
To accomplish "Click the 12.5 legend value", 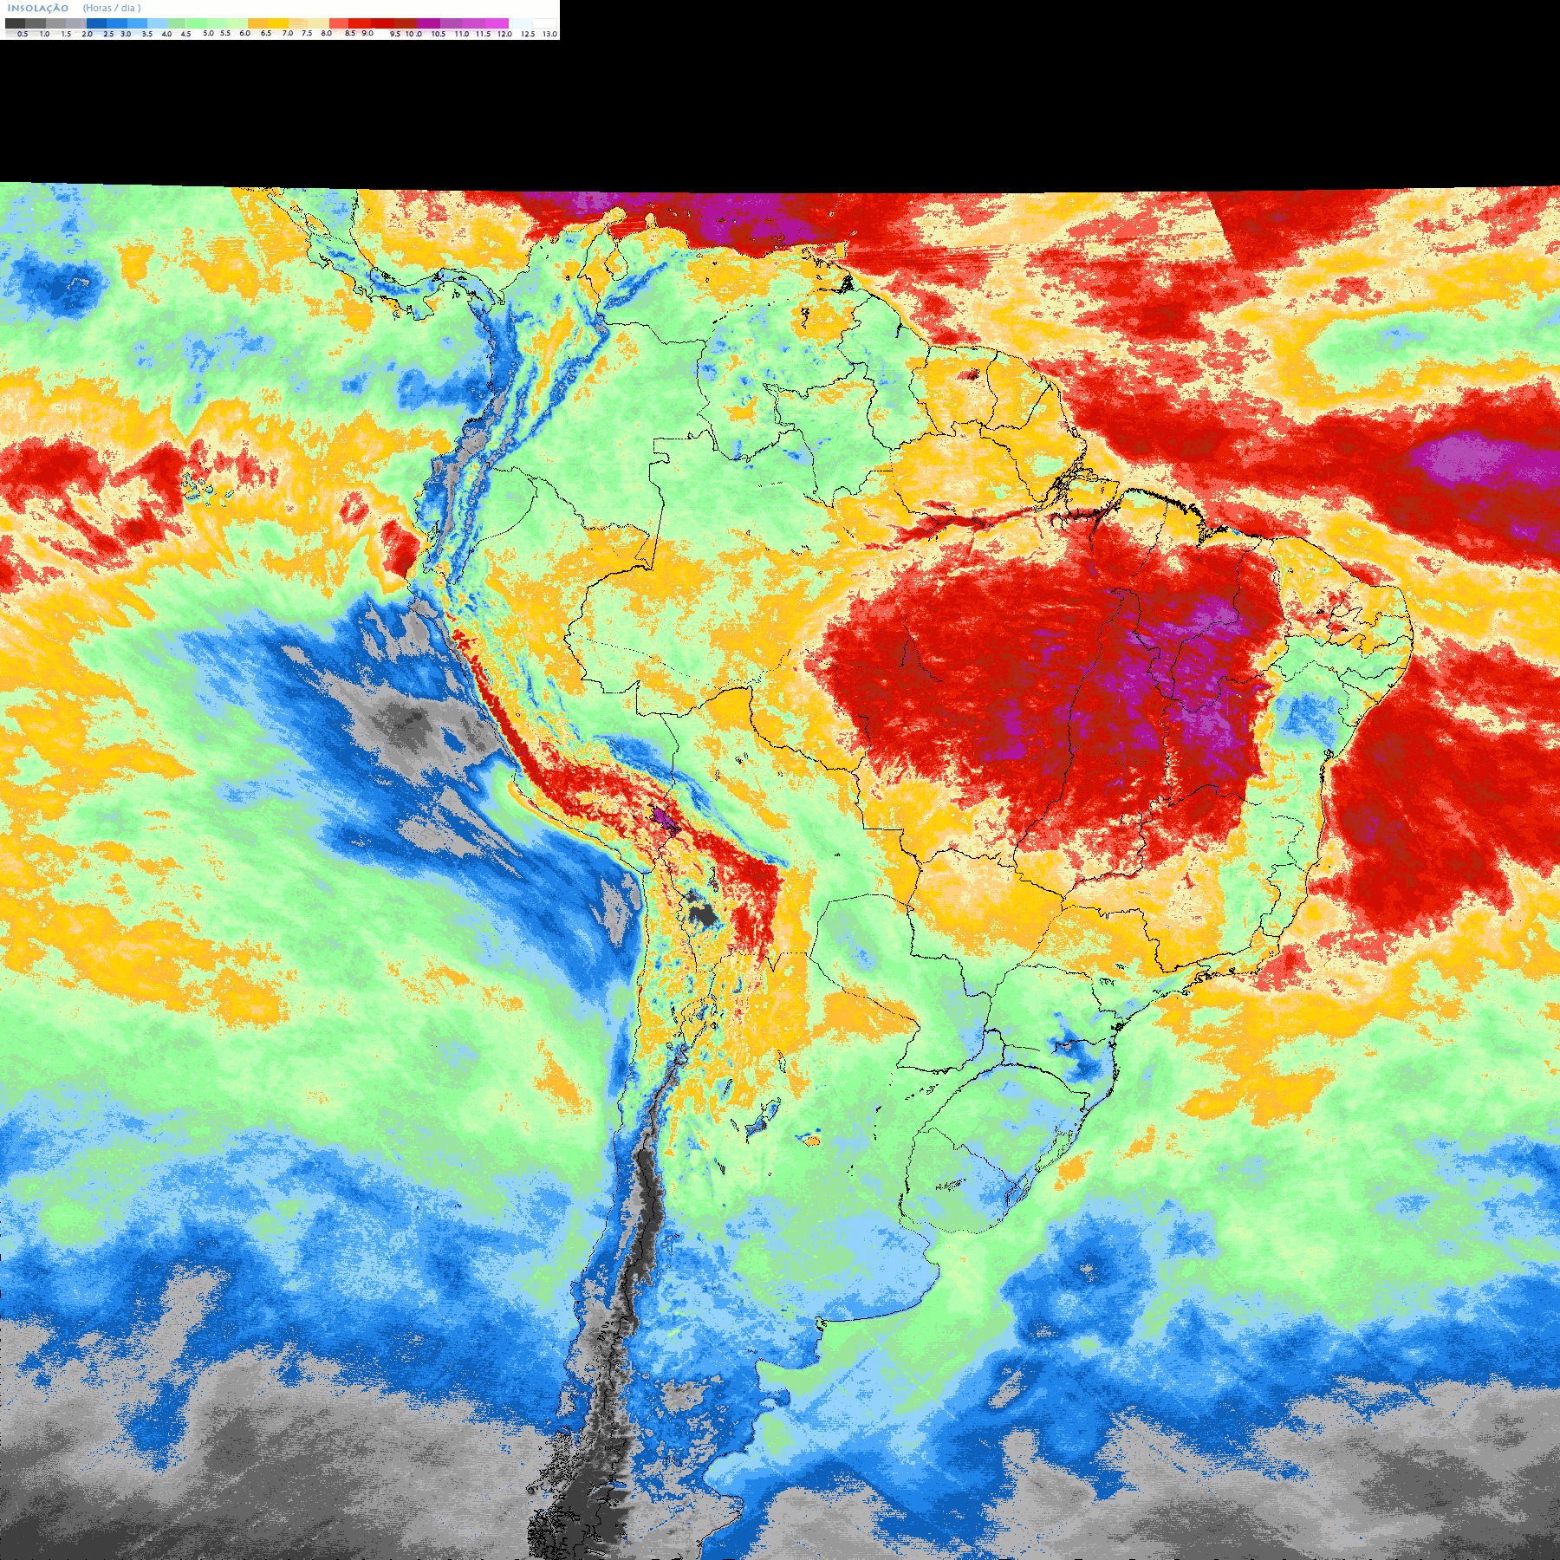I will [x=528, y=34].
